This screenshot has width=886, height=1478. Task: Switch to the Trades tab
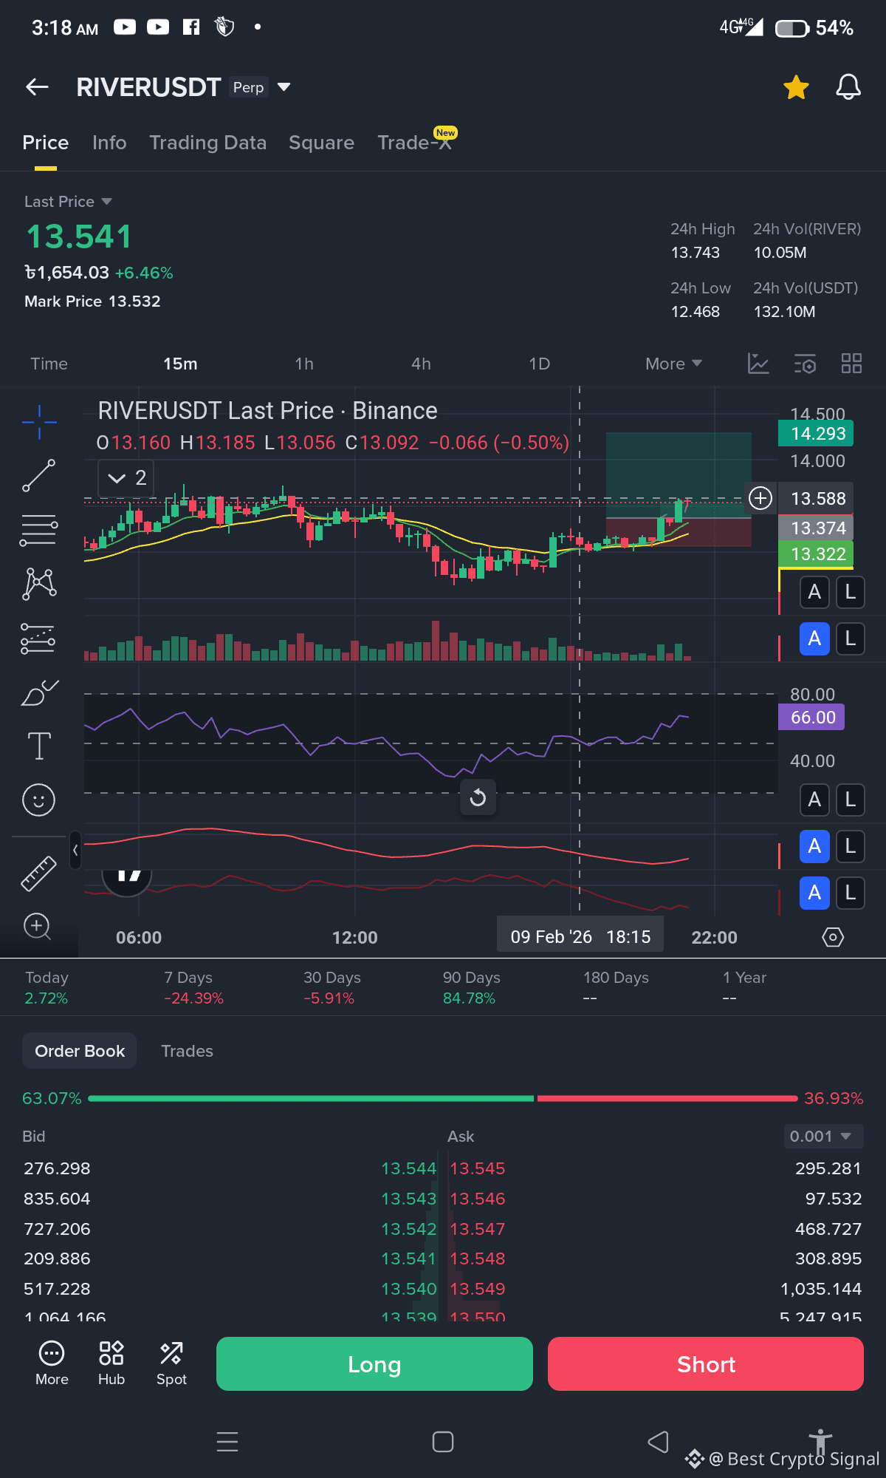188,1051
